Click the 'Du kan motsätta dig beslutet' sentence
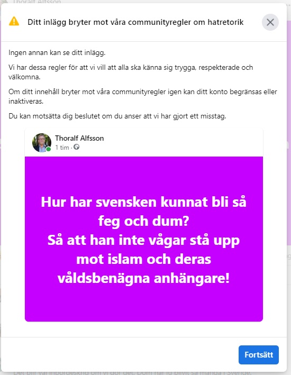Screen dimensions: 291x375 (117, 116)
